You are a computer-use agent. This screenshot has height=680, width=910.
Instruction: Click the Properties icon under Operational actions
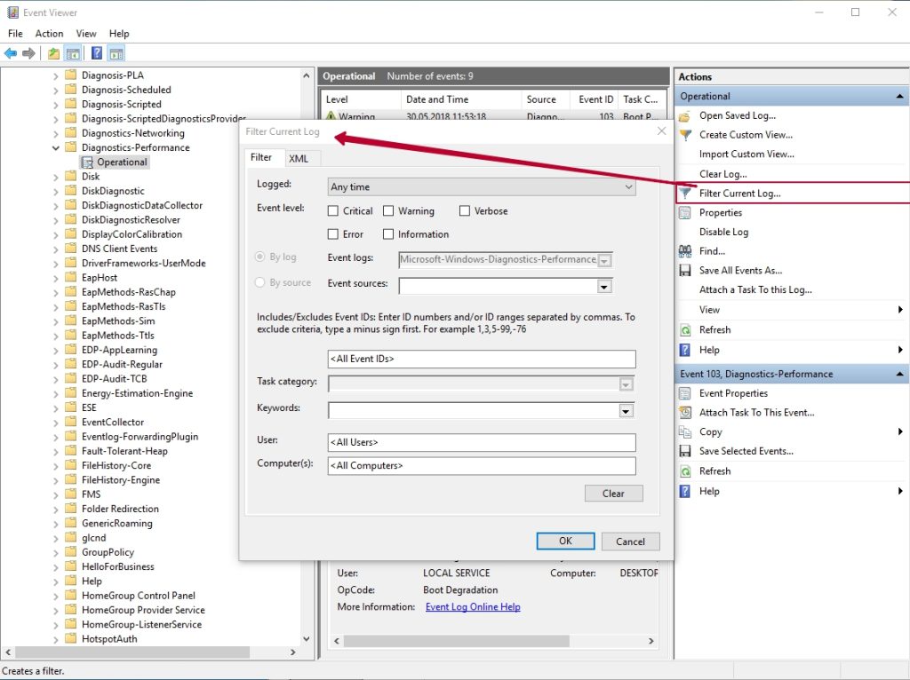tap(685, 213)
